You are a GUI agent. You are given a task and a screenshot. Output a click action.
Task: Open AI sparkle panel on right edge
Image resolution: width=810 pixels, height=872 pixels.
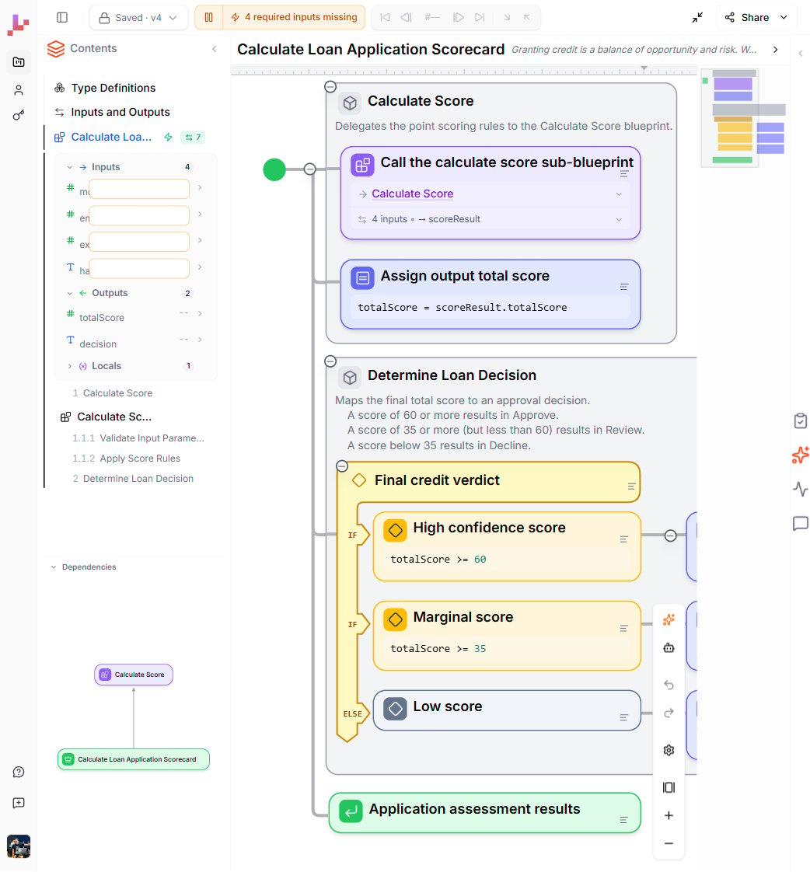coord(801,455)
